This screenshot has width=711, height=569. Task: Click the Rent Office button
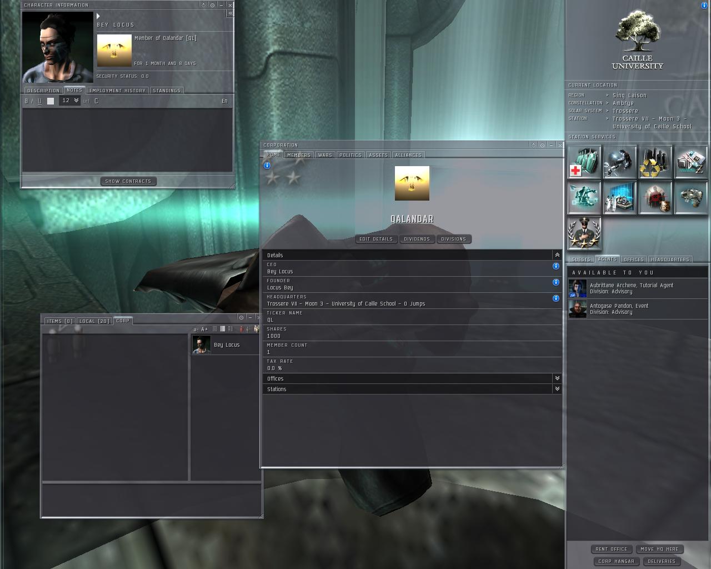pyautogui.click(x=612, y=549)
